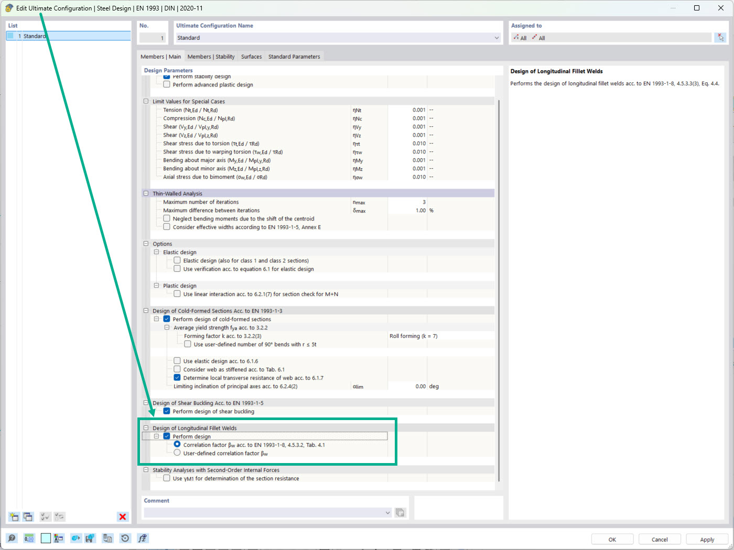Collapse the Plastic design subsection
Viewport: 734px width, 550px height.
click(156, 285)
